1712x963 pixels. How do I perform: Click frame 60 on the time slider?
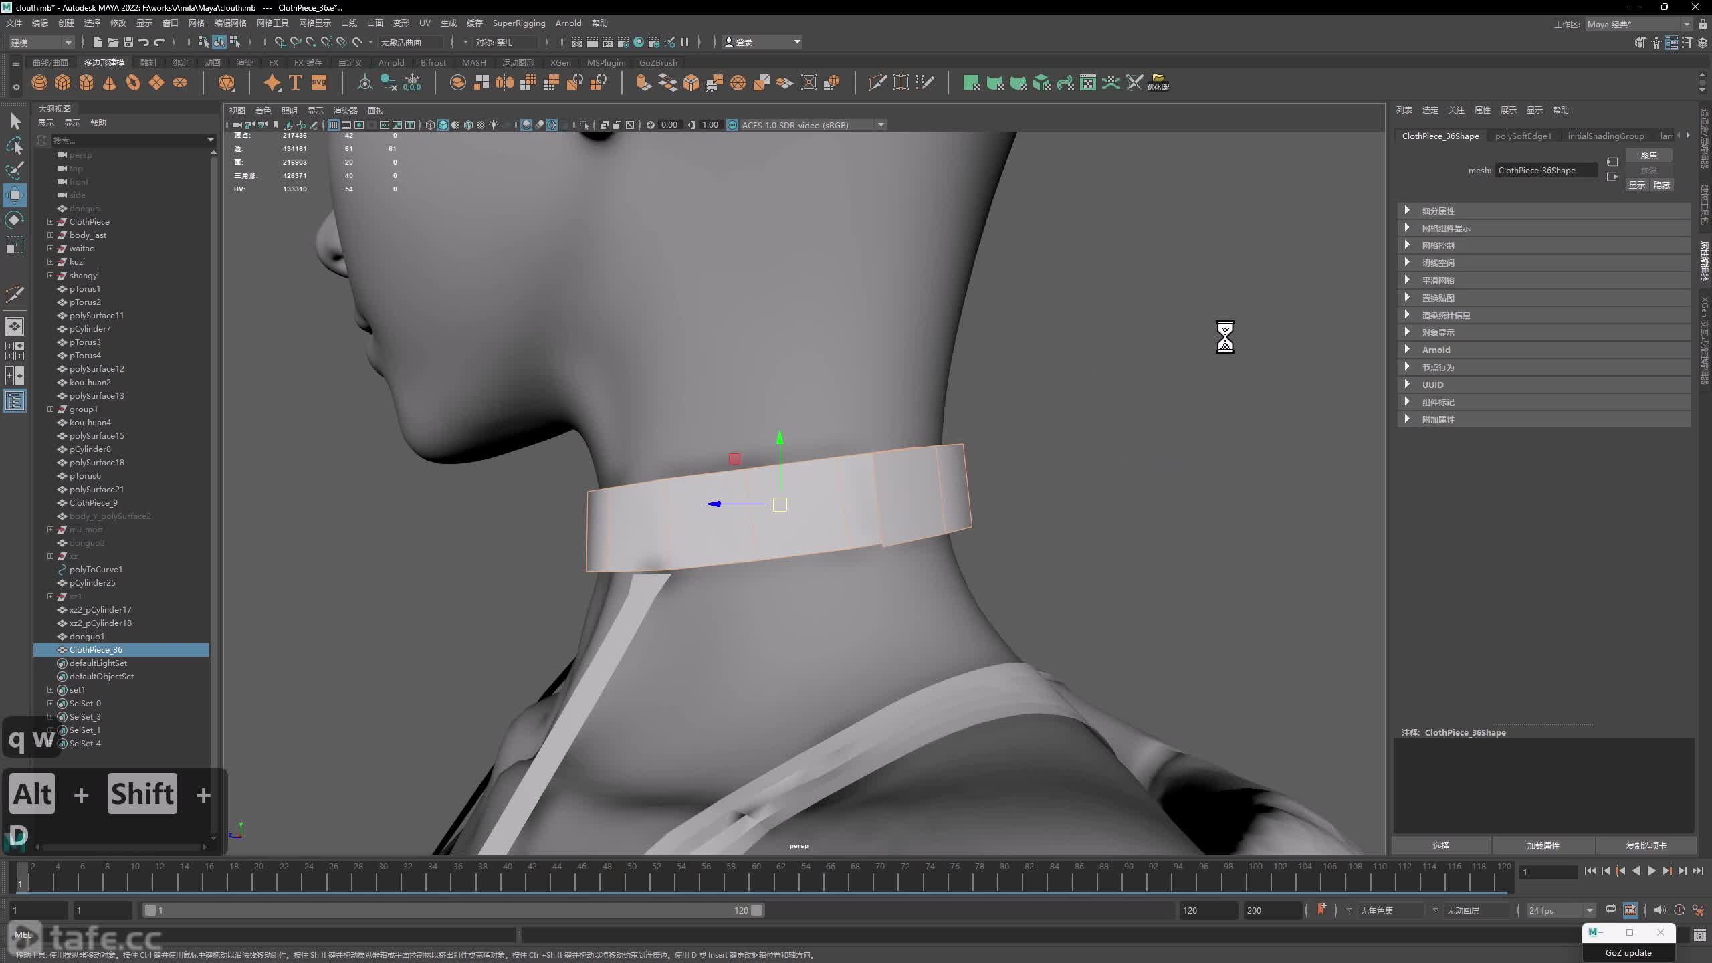(x=755, y=876)
